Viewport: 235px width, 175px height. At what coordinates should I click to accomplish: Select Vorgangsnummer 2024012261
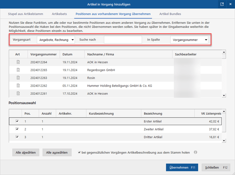pos(39,94)
